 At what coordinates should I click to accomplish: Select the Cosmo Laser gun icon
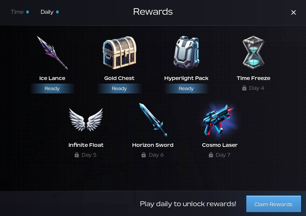click(x=220, y=120)
